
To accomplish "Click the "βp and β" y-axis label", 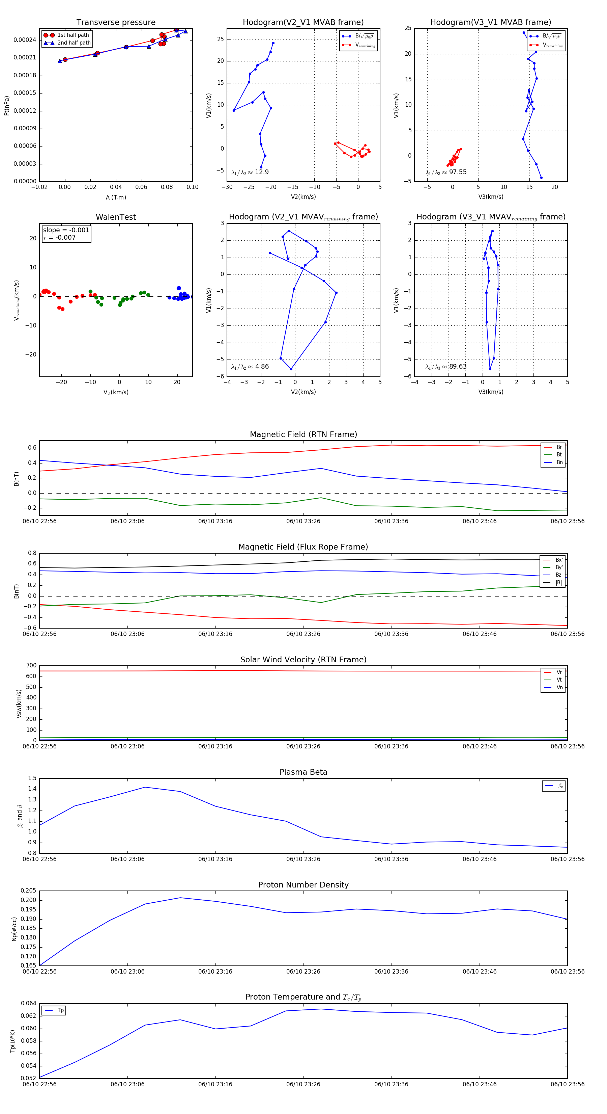I will tap(20, 816).
